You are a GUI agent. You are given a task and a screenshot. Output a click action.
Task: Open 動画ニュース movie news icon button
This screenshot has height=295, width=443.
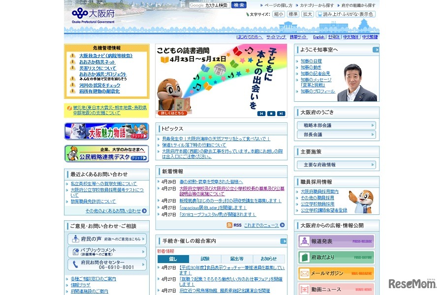[x=336, y=289]
